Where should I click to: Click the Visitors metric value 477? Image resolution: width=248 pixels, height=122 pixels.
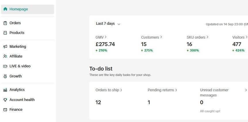[237, 44]
